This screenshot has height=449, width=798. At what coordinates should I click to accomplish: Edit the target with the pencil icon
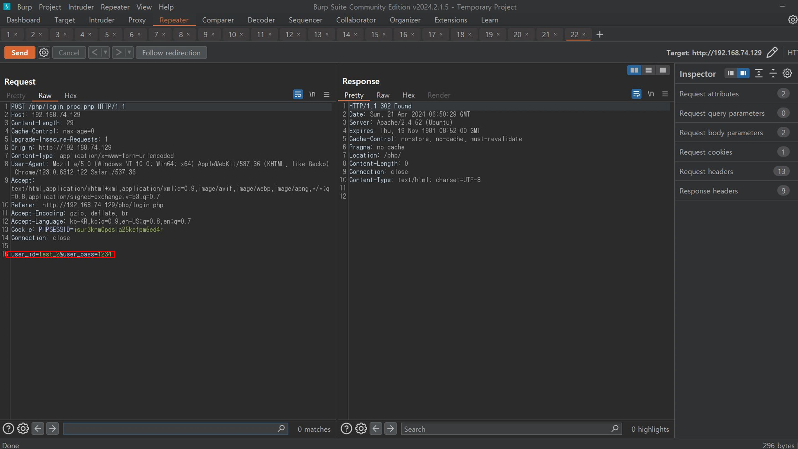772,52
